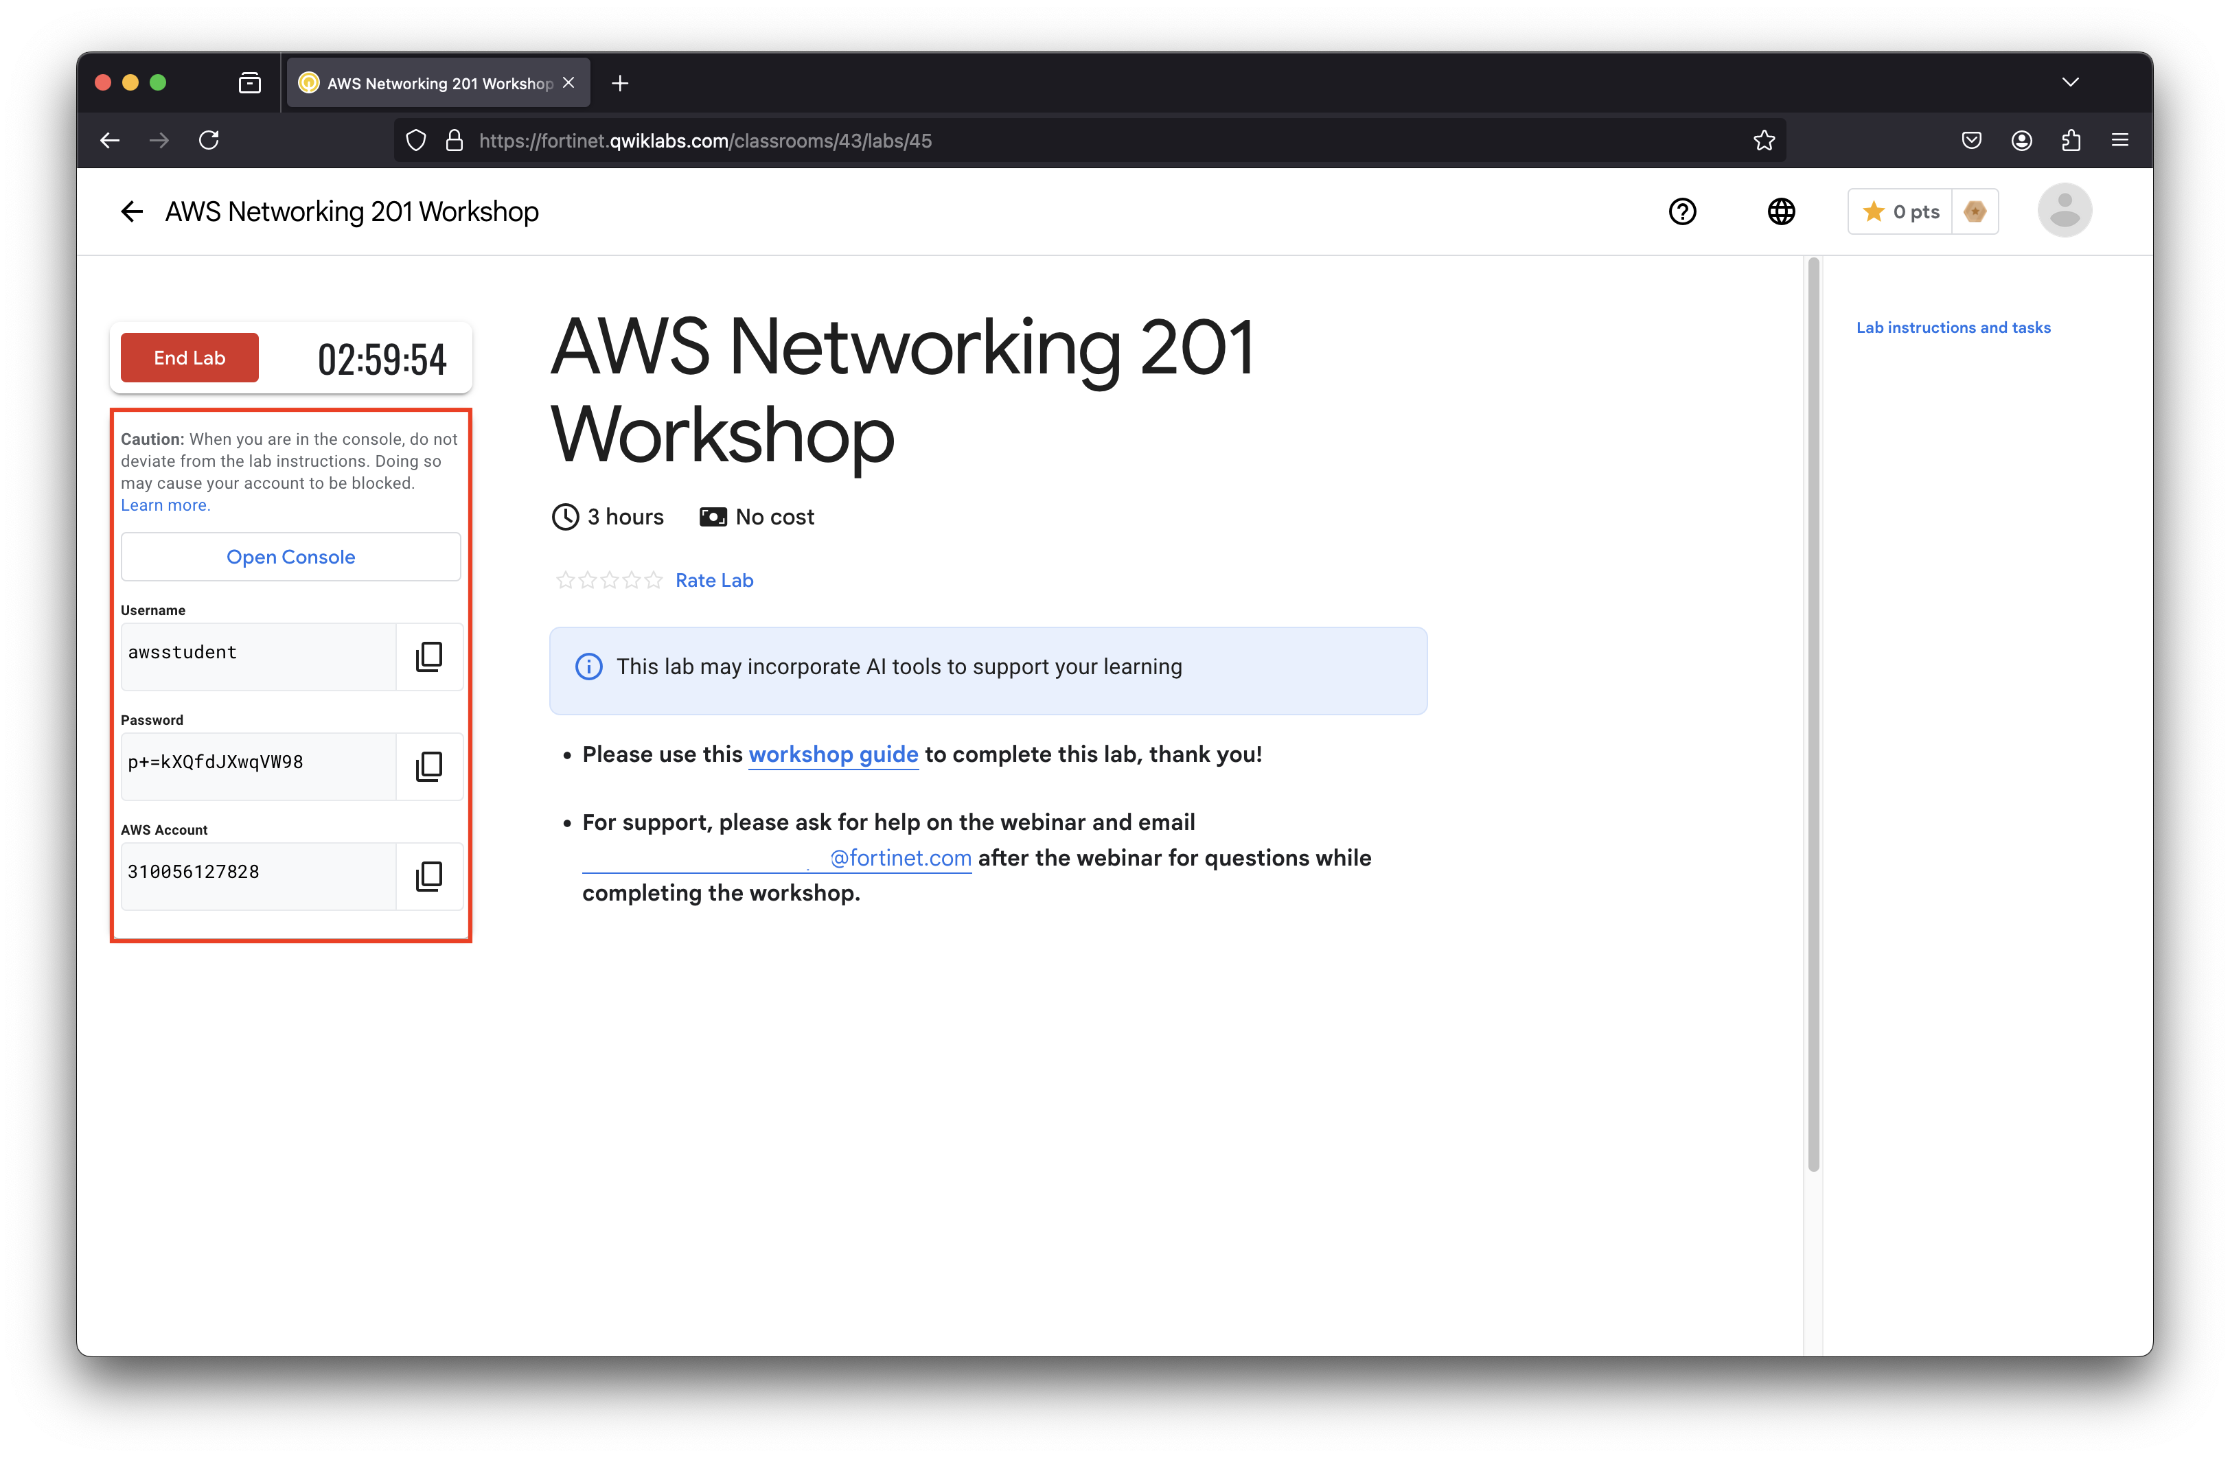The image size is (2230, 1458).
Task: Open the hexagon badge icon
Action: point(1975,211)
